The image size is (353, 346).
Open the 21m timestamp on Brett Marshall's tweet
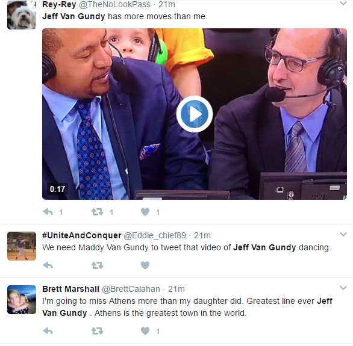176,289
